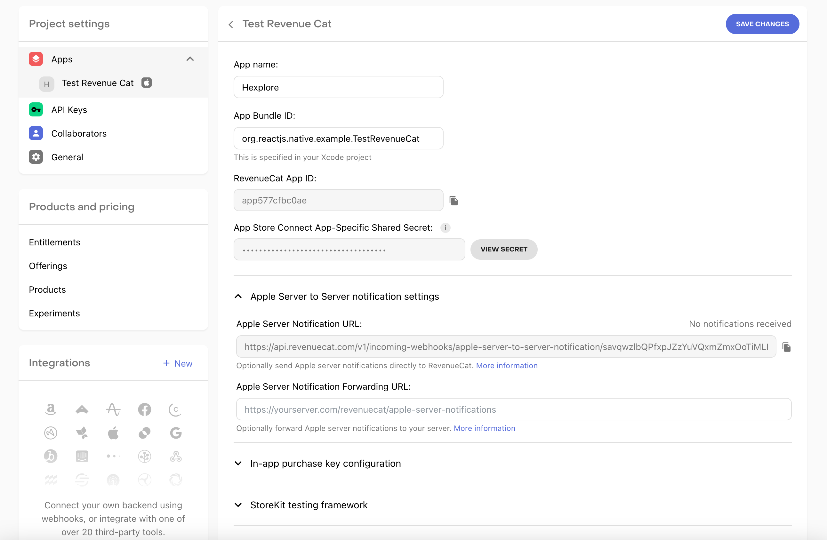Copy the RevenueCat App ID

click(454, 200)
